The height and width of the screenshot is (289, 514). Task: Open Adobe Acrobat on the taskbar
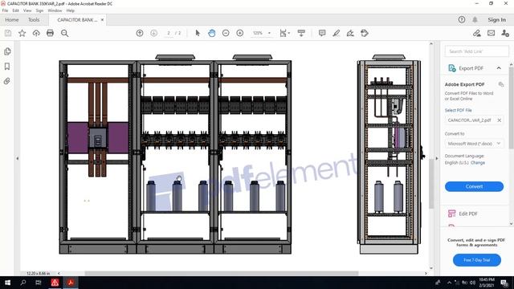pyautogui.click(x=71, y=283)
